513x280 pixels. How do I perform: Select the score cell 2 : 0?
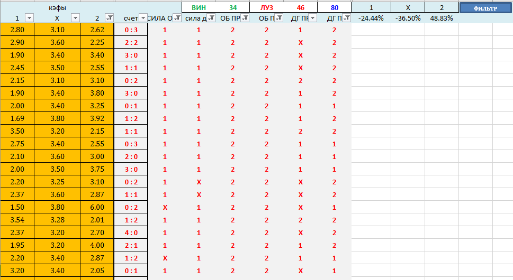tap(131, 157)
